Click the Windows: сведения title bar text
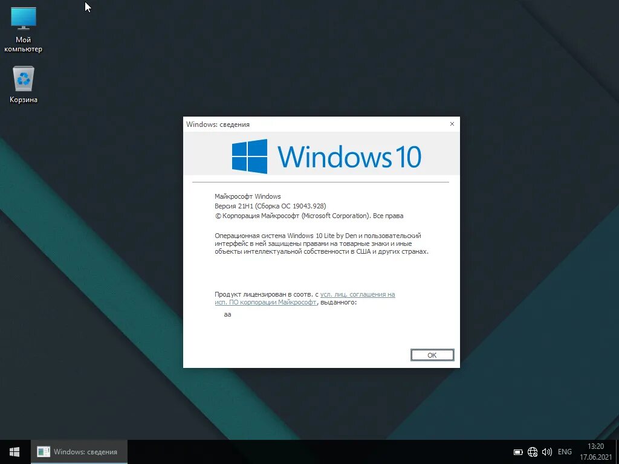This screenshot has width=619, height=464. coord(218,124)
